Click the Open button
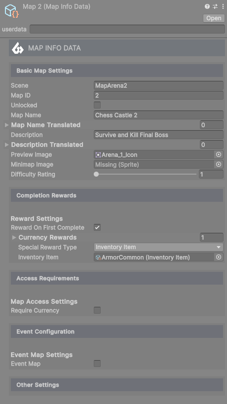 tap(214, 18)
